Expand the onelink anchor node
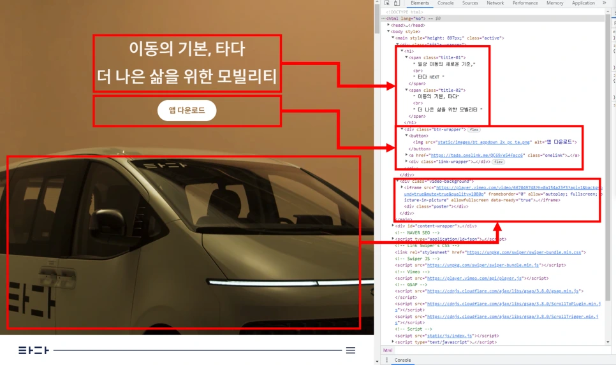Viewport: 616px width, 365px height. point(407,155)
